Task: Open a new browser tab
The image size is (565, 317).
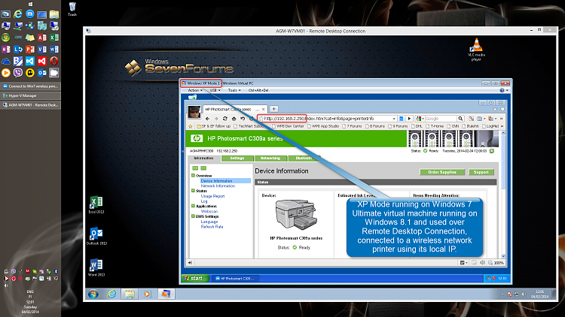Action: [x=274, y=109]
